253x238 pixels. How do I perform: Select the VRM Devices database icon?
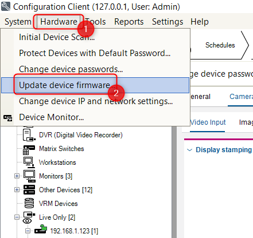(x=29, y=203)
